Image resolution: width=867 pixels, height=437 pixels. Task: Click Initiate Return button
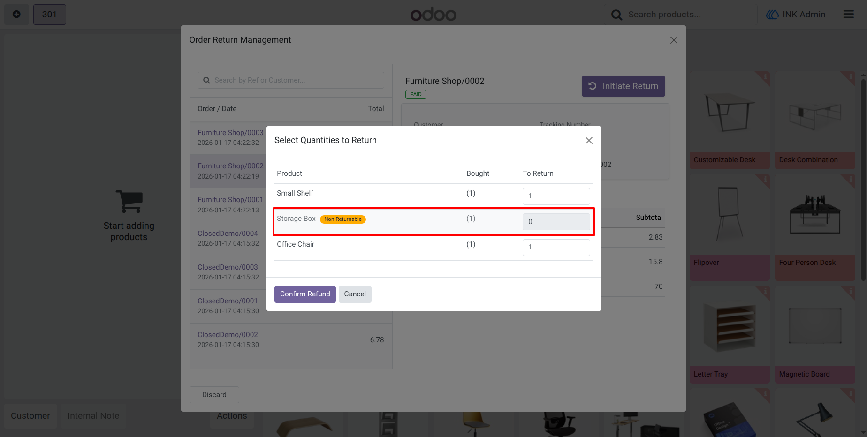click(x=623, y=86)
